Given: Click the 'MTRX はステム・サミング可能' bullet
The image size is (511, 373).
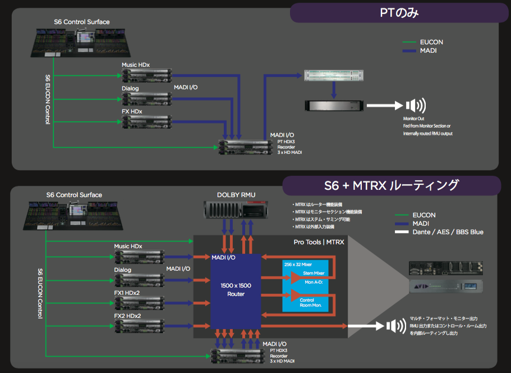Looking at the screenshot, I should (321, 219).
